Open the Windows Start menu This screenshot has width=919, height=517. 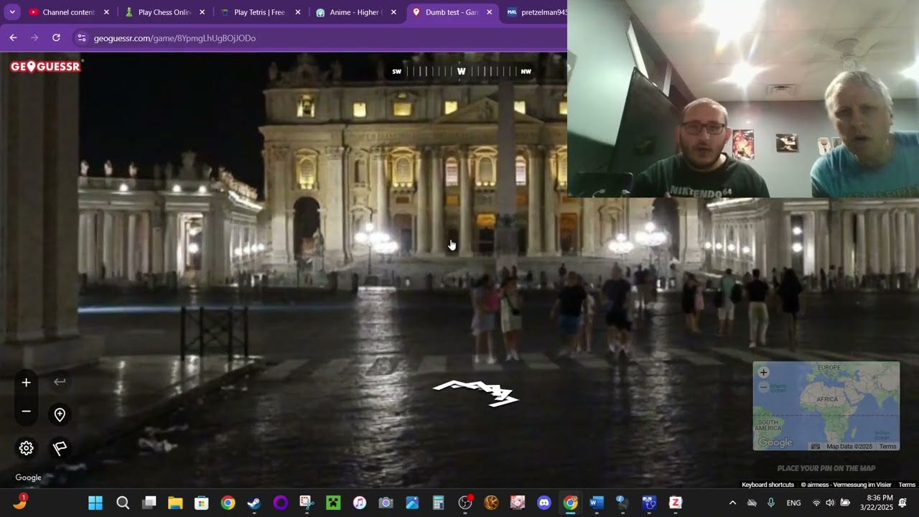(95, 503)
